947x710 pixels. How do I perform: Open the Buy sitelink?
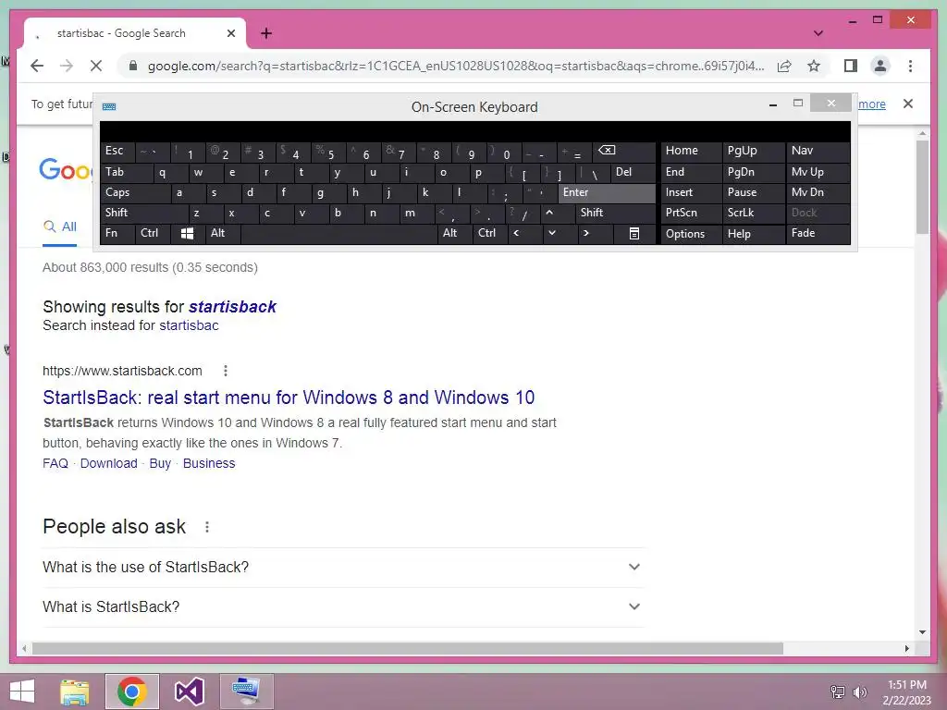[160, 463]
